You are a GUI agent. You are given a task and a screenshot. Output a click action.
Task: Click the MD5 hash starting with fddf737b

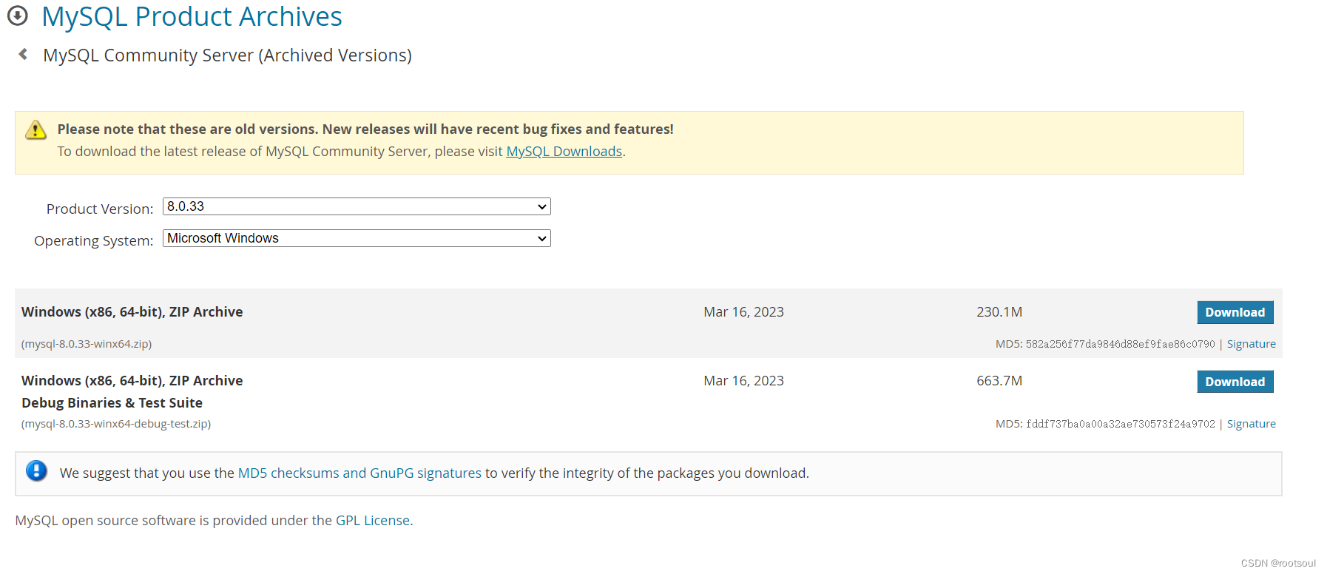[x=1120, y=424]
